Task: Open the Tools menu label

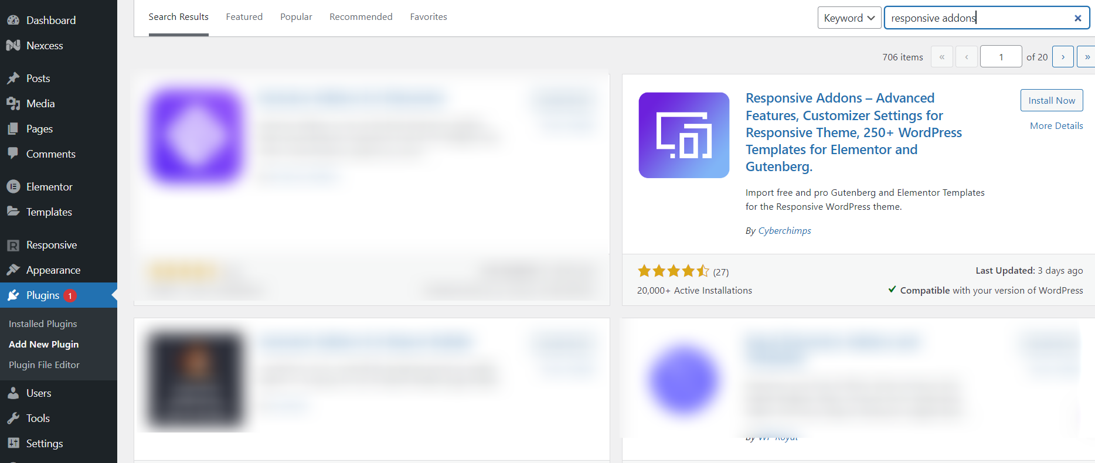Action: click(x=38, y=418)
